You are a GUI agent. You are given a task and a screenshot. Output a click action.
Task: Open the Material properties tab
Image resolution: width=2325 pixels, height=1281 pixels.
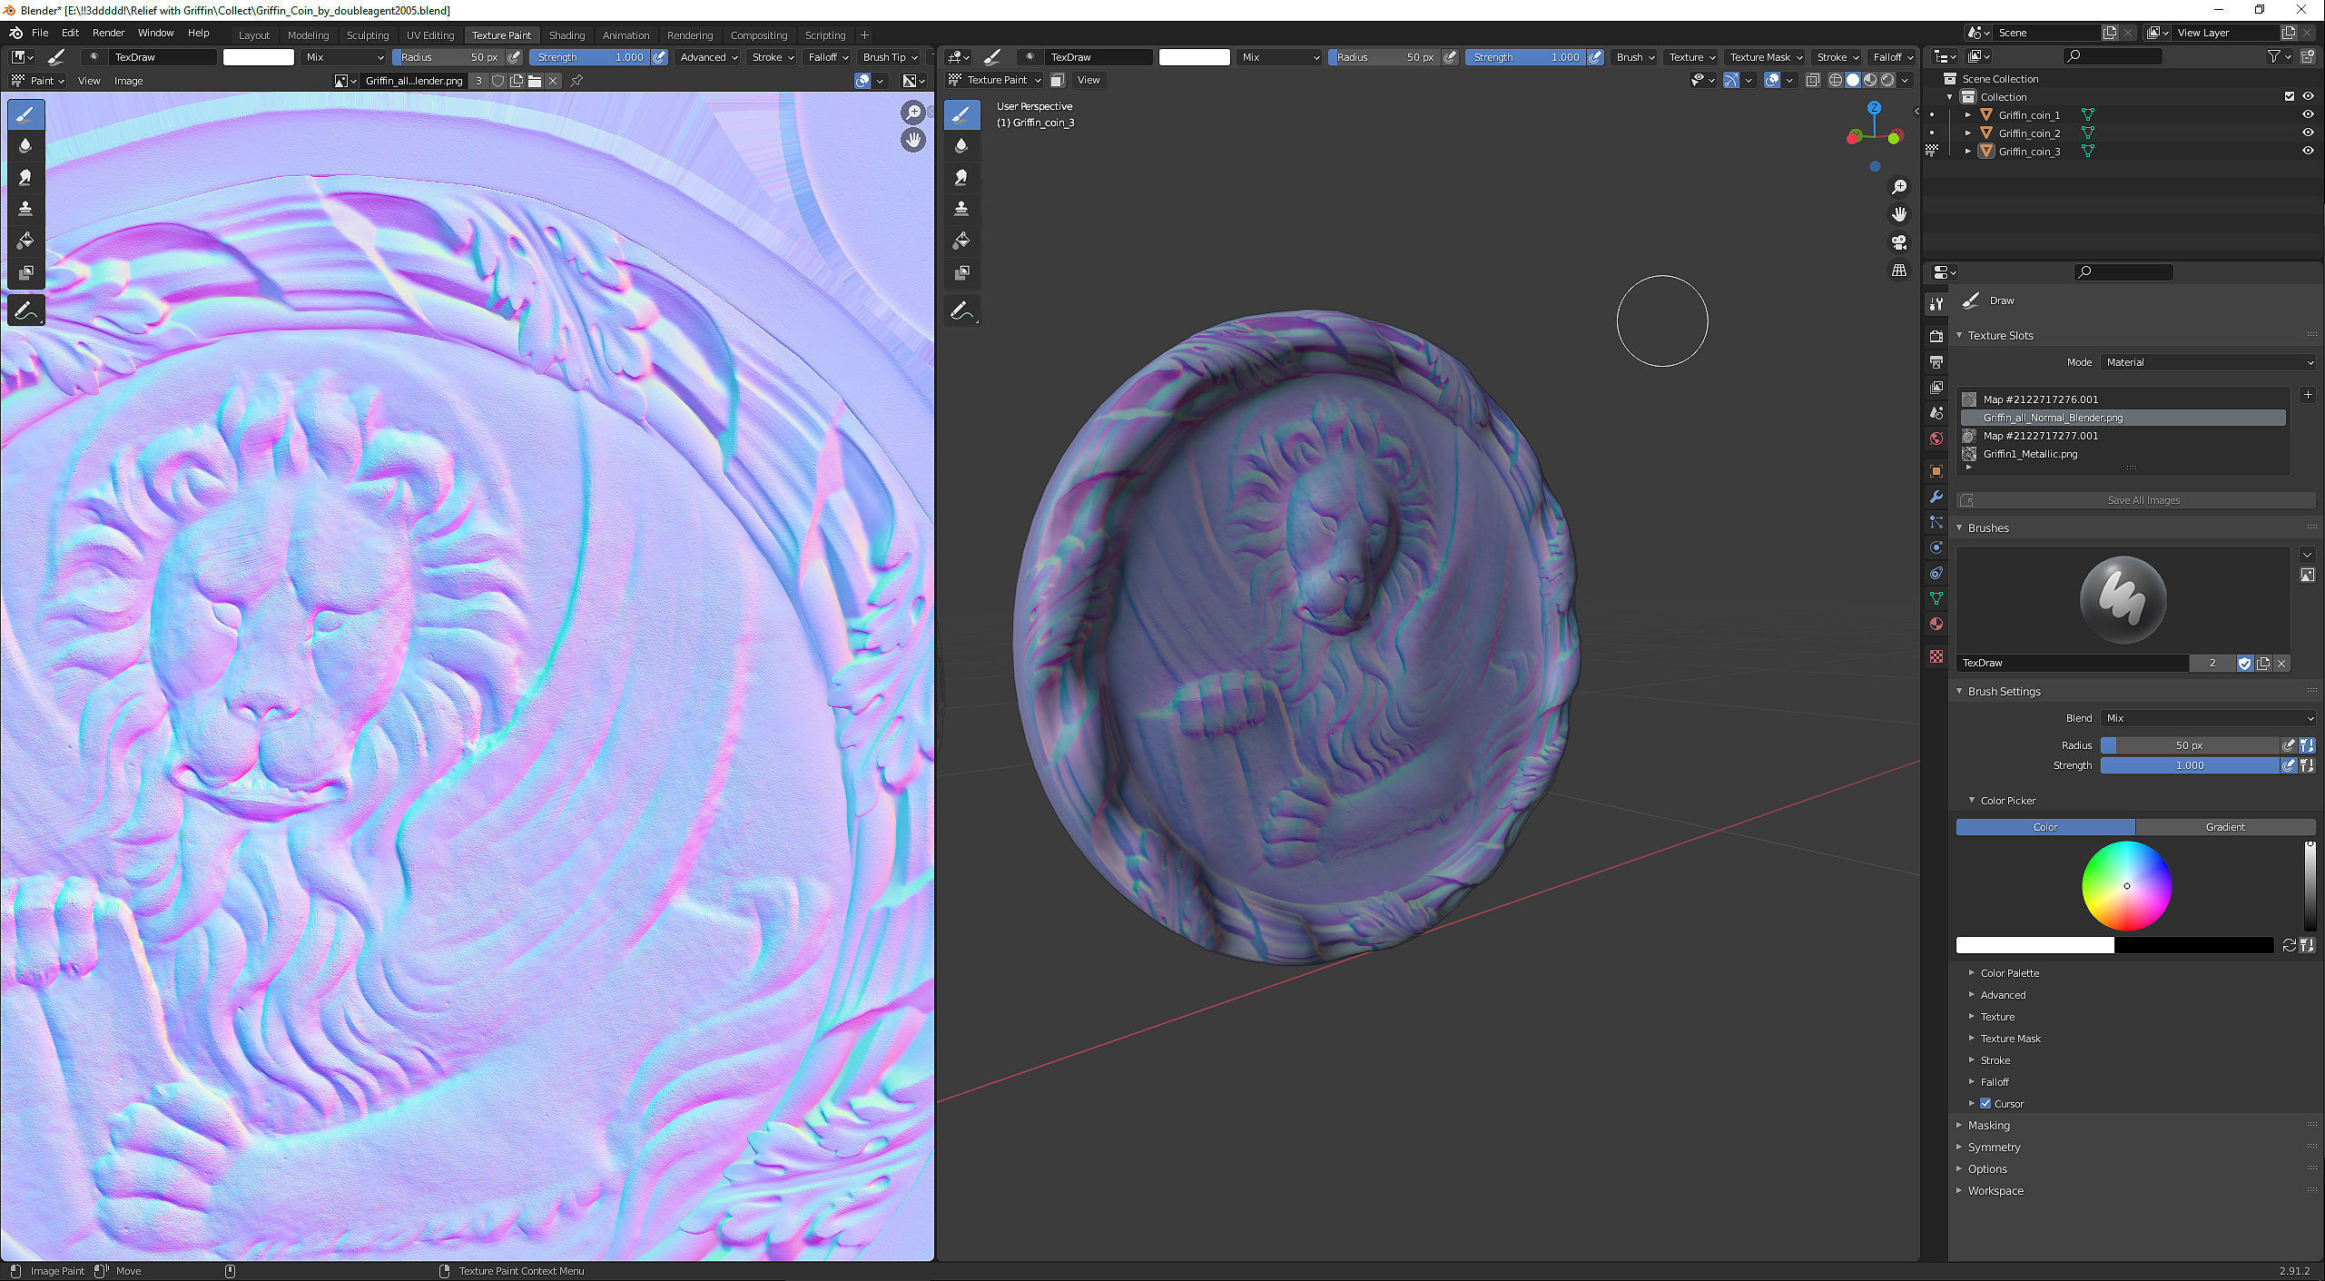(x=1936, y=624)
